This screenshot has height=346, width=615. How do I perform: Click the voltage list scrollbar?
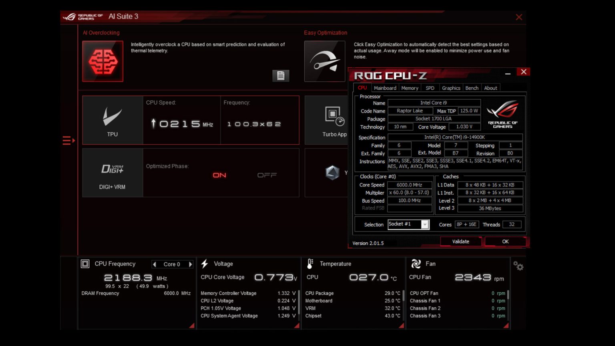point(299,303)
